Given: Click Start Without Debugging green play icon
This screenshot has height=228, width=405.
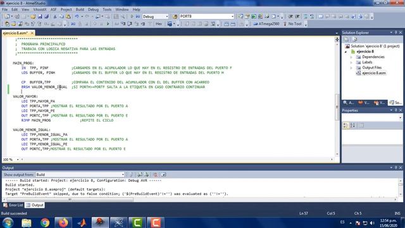Looking at the screenshot, I should 132,16.
